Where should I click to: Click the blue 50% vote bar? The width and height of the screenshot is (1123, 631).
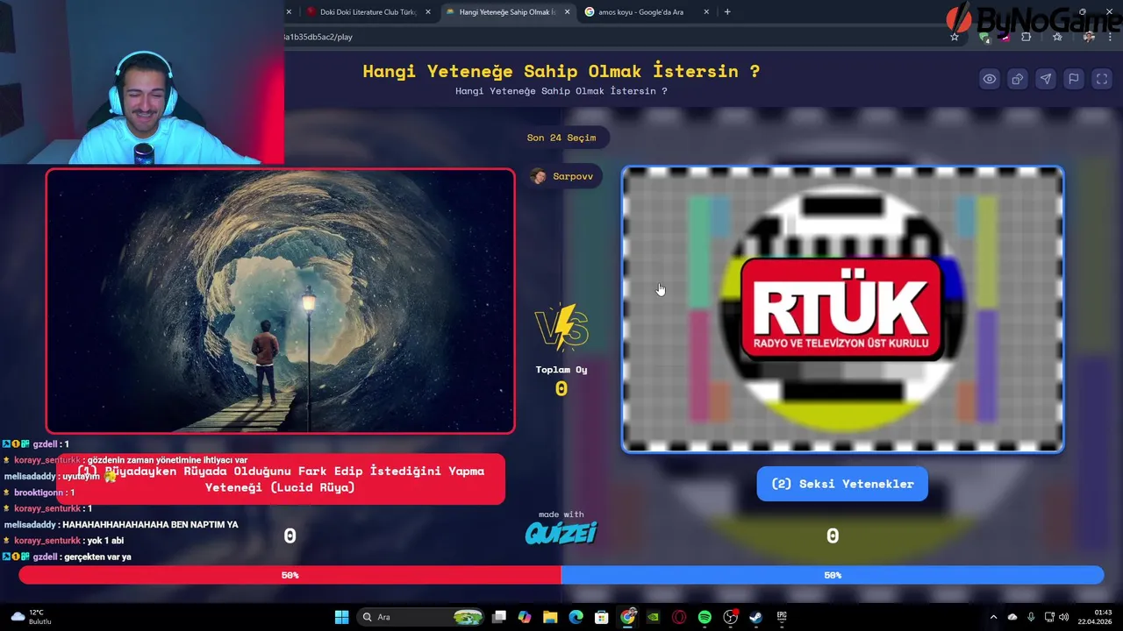click(x=833, y=575)
